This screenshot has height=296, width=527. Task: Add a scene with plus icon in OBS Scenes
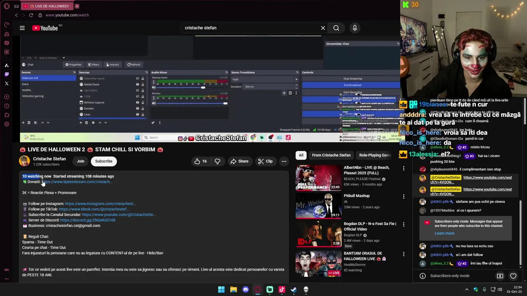[23, 123]
